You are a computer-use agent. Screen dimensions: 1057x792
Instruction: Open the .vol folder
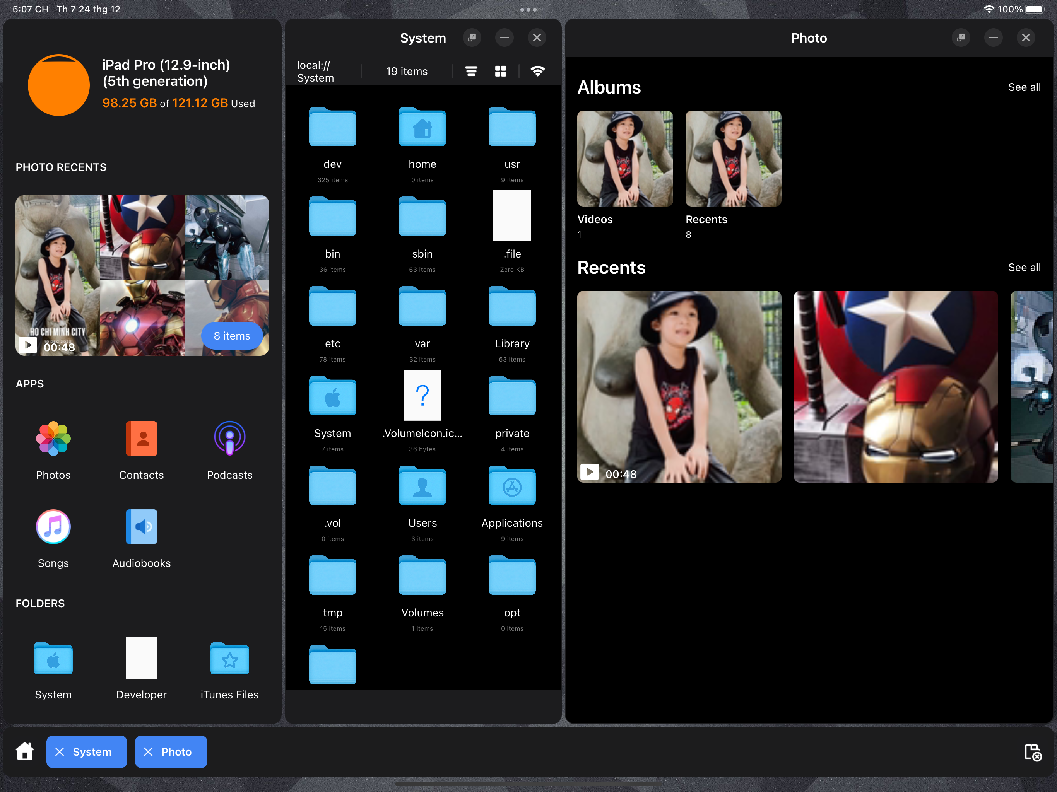(333, 486)
